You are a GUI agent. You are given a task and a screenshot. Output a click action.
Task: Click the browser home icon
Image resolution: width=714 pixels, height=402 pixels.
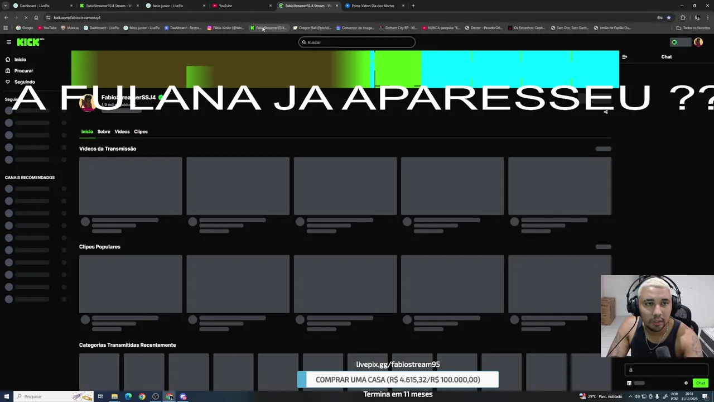pyautogui.click(x=36, y=17)
